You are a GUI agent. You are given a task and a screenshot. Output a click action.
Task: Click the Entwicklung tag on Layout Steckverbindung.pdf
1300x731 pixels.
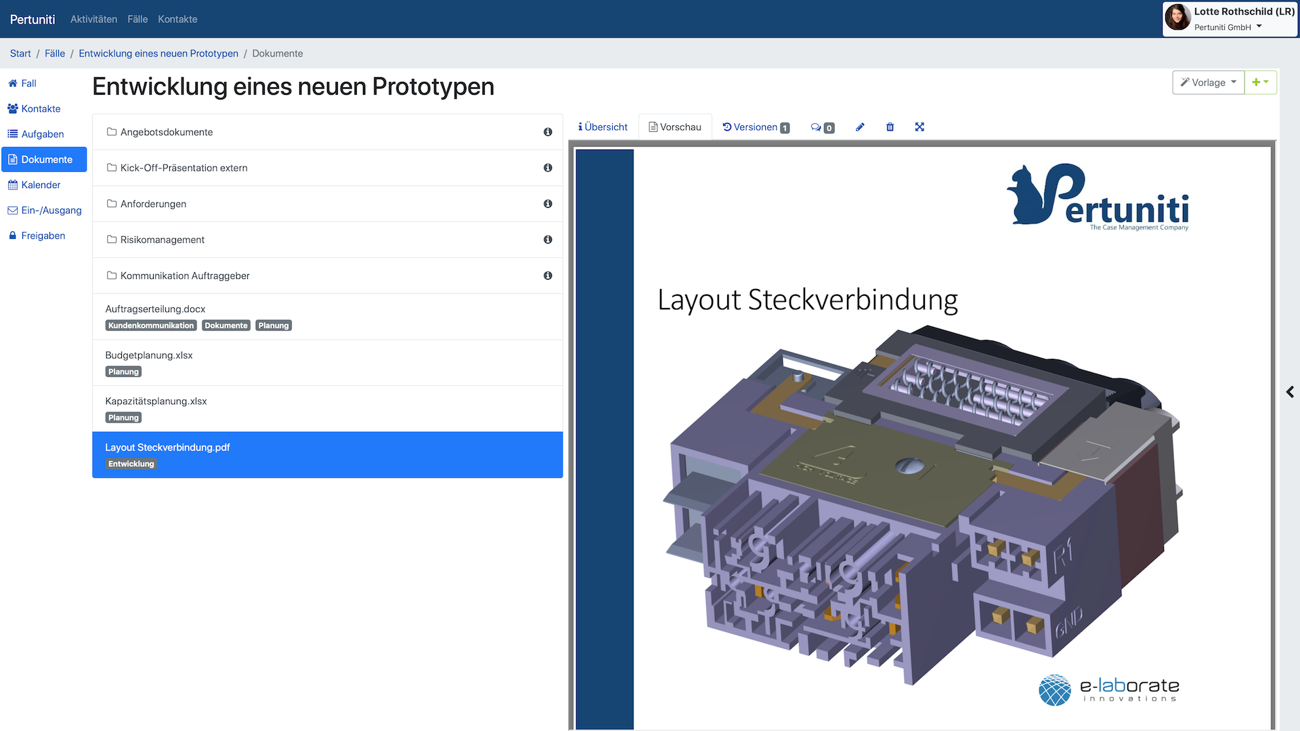131,464
